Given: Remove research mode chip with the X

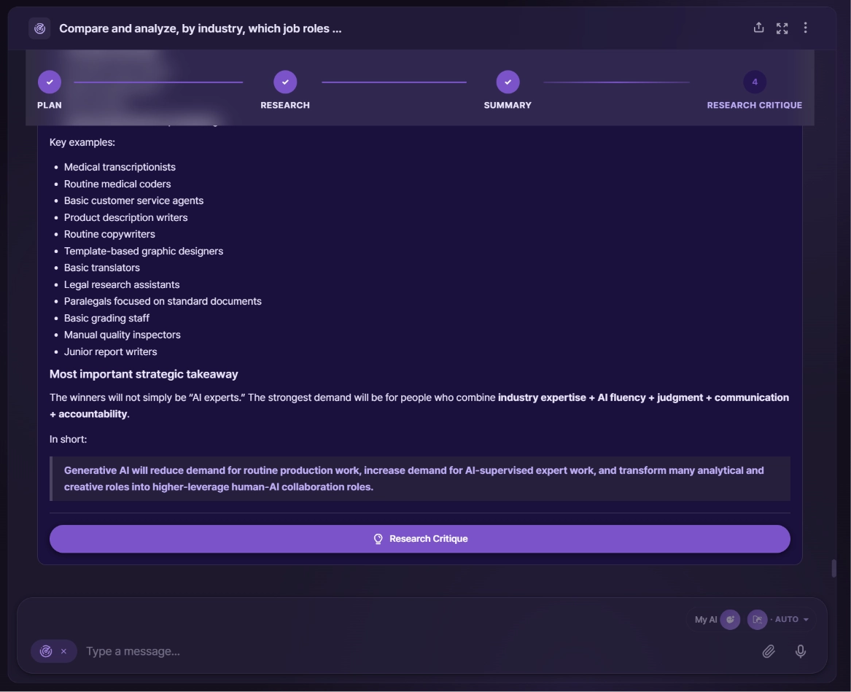Looking at the screenshot, I should pos(63,650).
